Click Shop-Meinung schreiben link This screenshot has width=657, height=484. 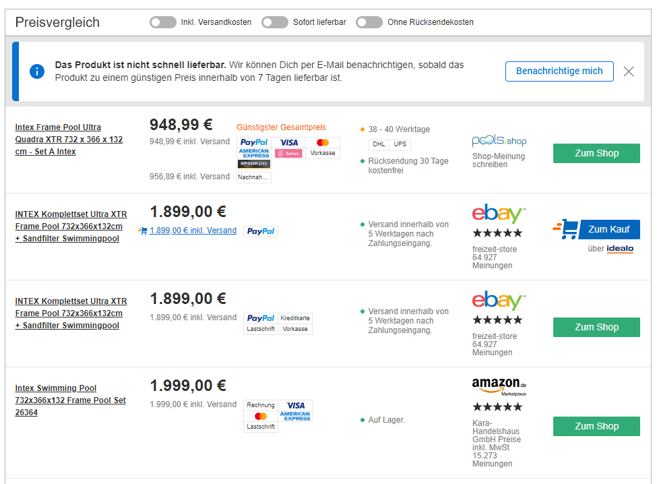[499, 160]
